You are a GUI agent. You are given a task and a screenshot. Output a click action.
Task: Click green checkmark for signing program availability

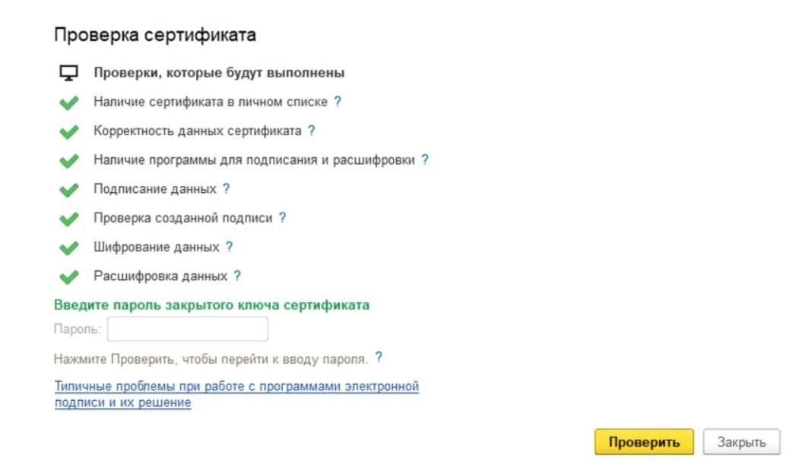(68, 161)
